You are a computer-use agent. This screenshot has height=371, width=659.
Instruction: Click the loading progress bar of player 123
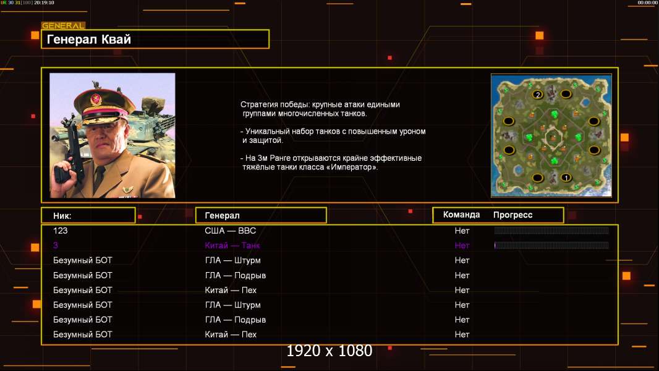pyautogui.click(x=551, y=231)
